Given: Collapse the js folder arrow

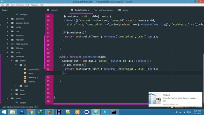Looking at the screenshot, I should [16, 65].
